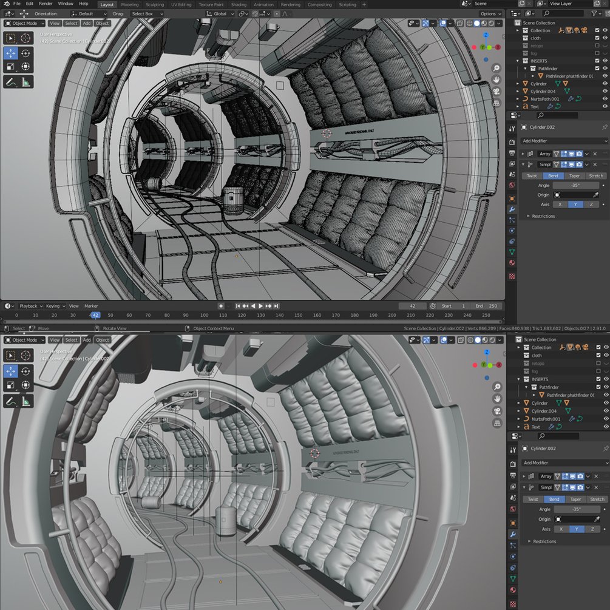
Task: Select Taper deform mode in upper properties editor
Action: [x=574, y=176]
